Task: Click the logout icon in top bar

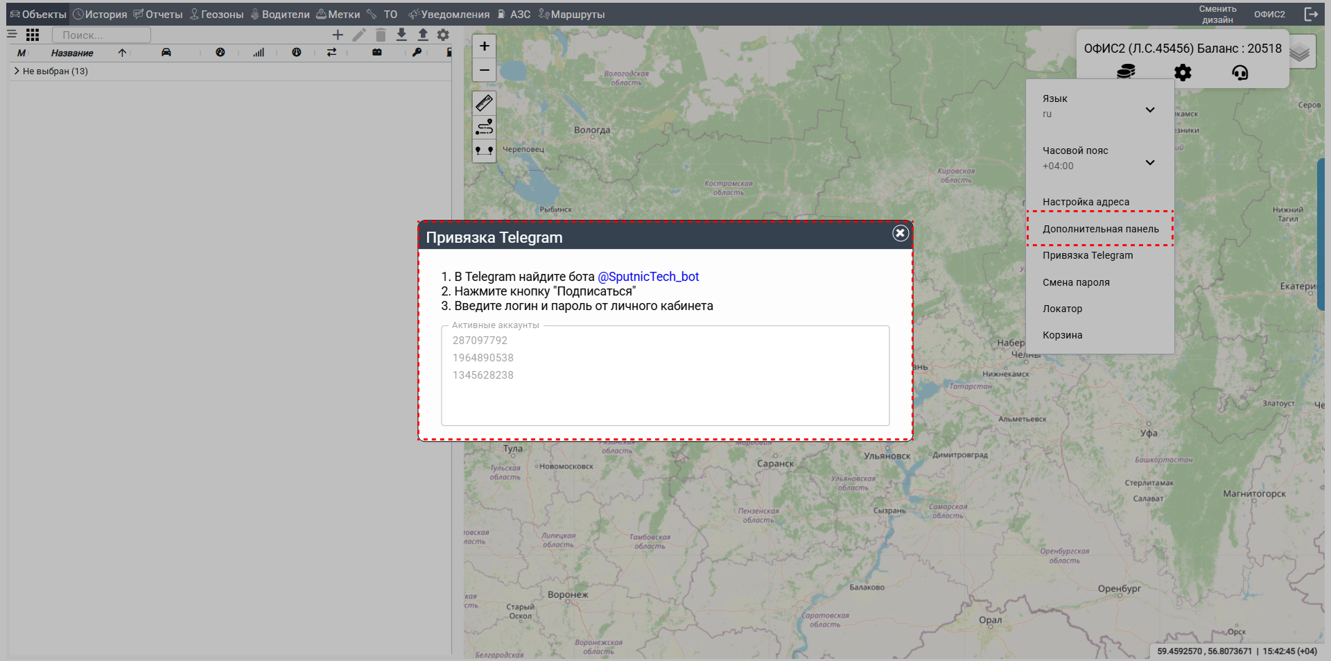Action: point(1311,15)
